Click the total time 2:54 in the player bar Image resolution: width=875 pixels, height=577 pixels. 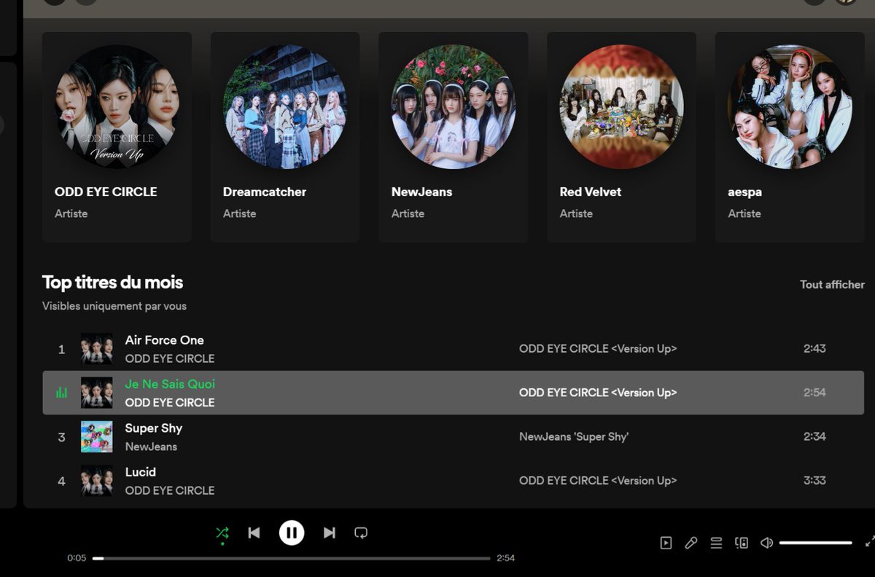[x=506, y=558]
